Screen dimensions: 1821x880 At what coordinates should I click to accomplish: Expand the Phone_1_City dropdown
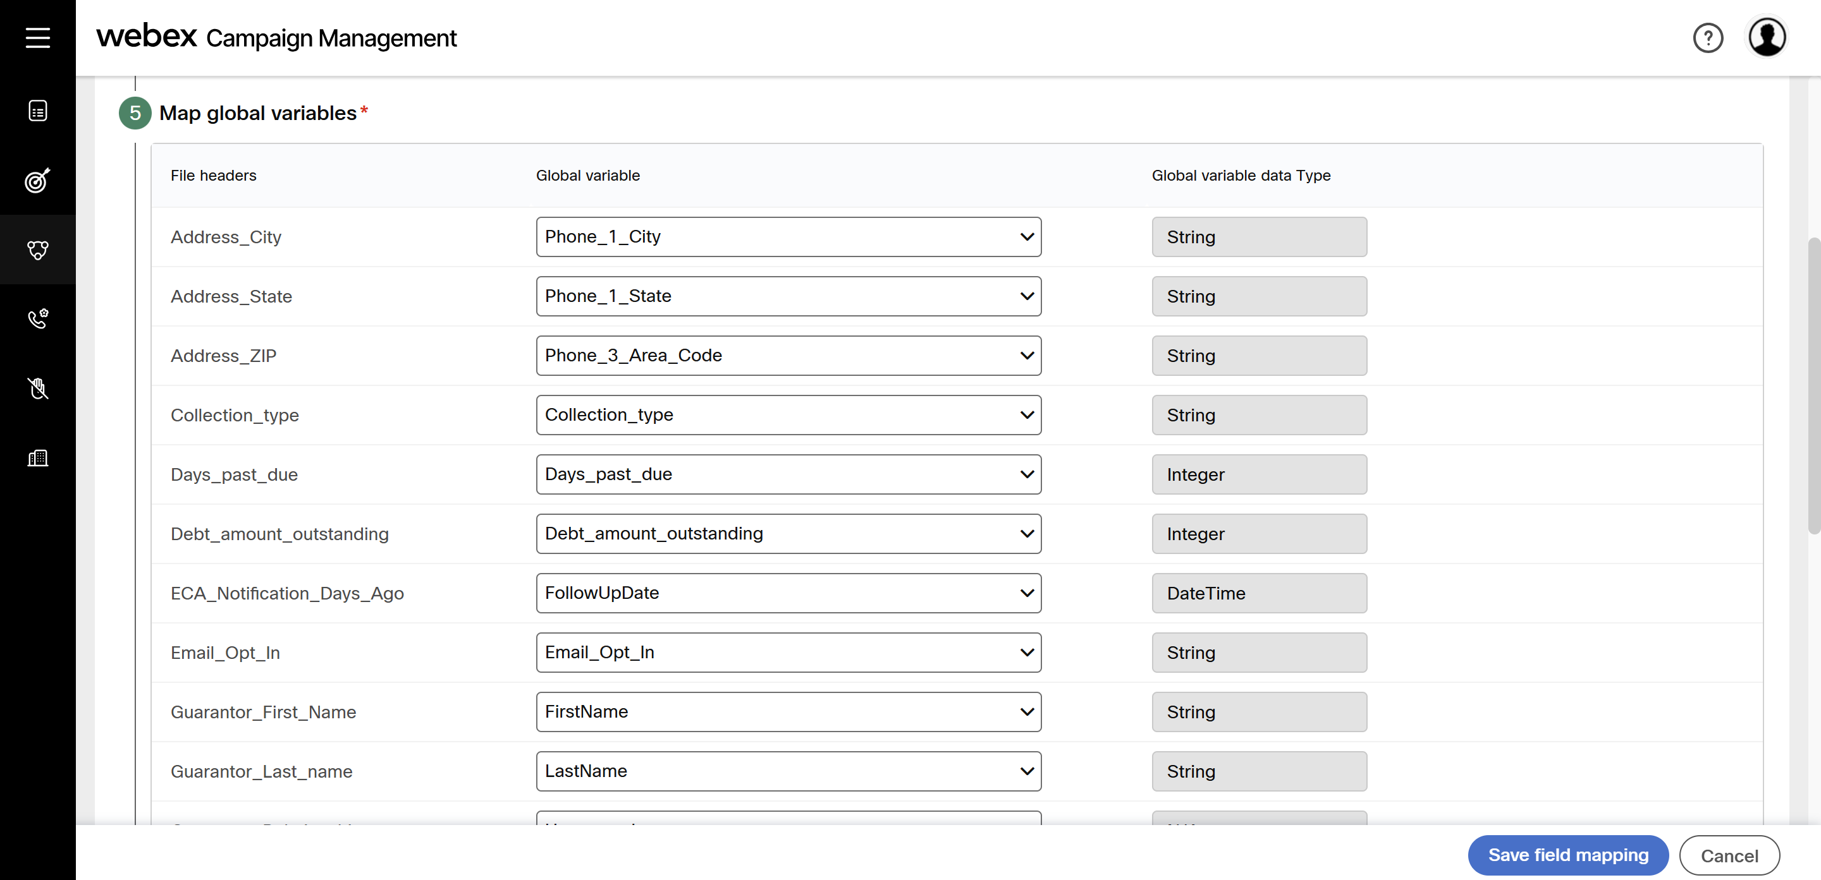click(788, 237)
